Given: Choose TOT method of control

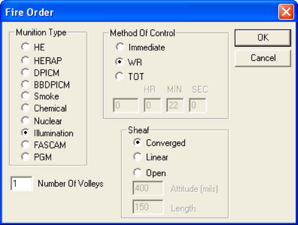Looking at the screenshot, I should 120,76.
